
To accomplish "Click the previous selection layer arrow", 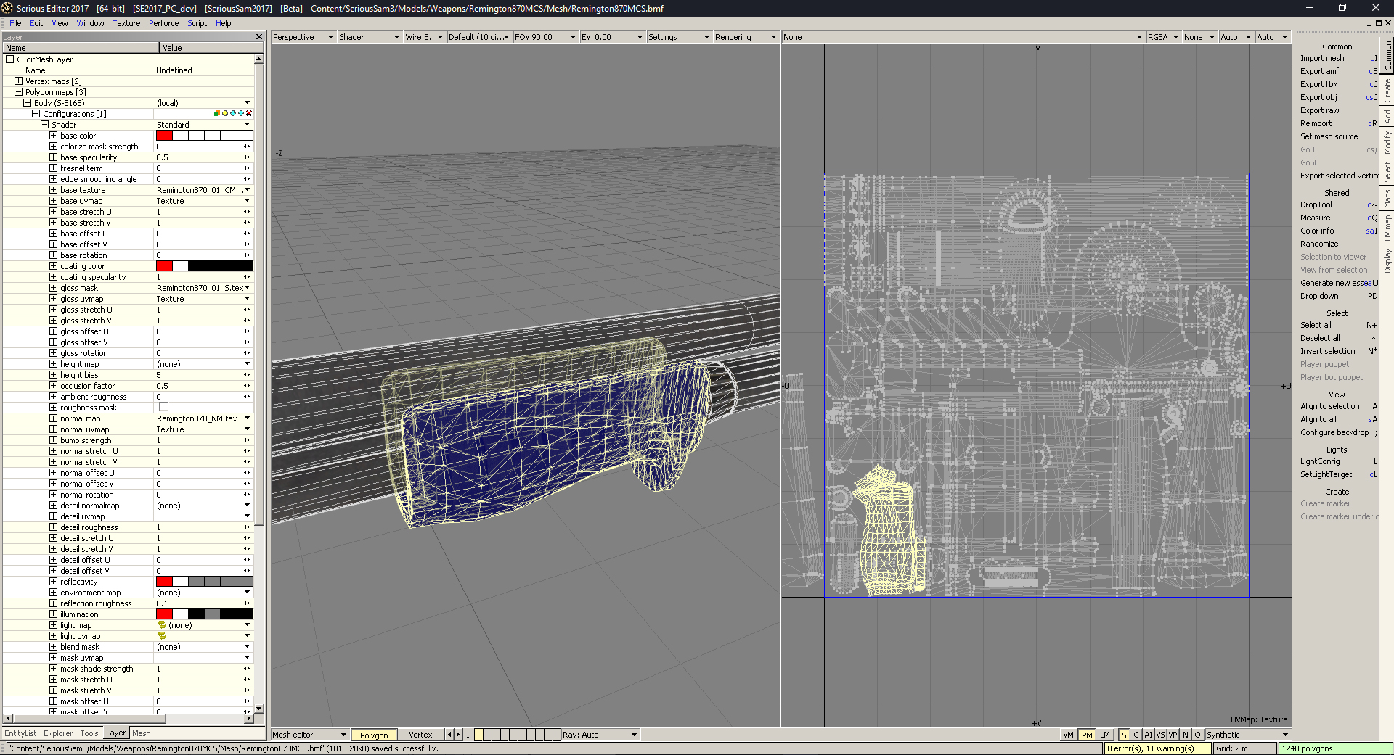I will click(449, 735).
